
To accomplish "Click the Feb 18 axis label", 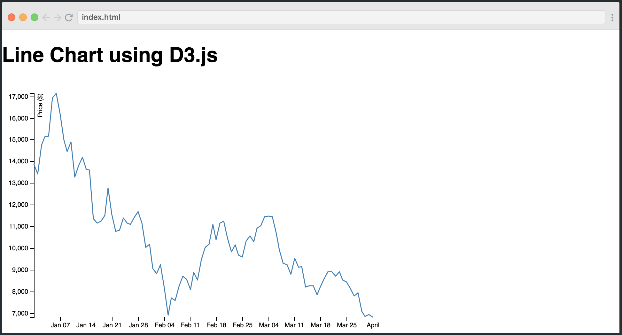I will click(216, 325).
